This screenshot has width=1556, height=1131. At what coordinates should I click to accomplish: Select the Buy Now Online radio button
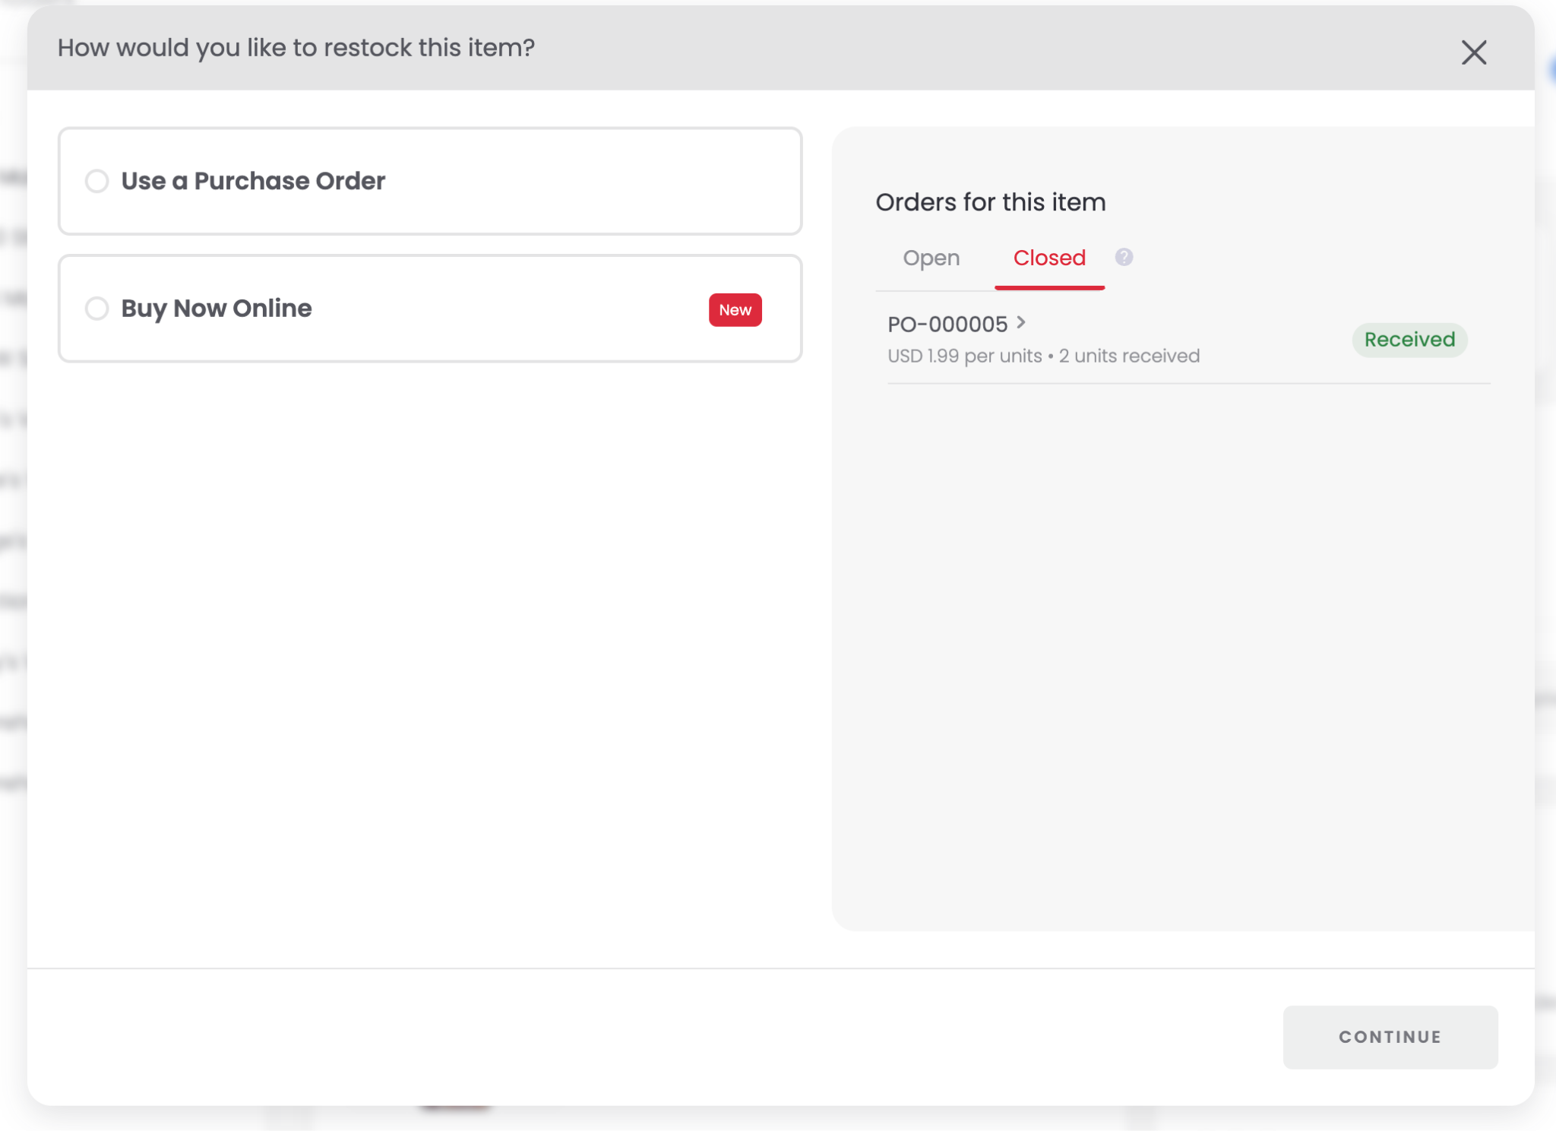[96, 309]
